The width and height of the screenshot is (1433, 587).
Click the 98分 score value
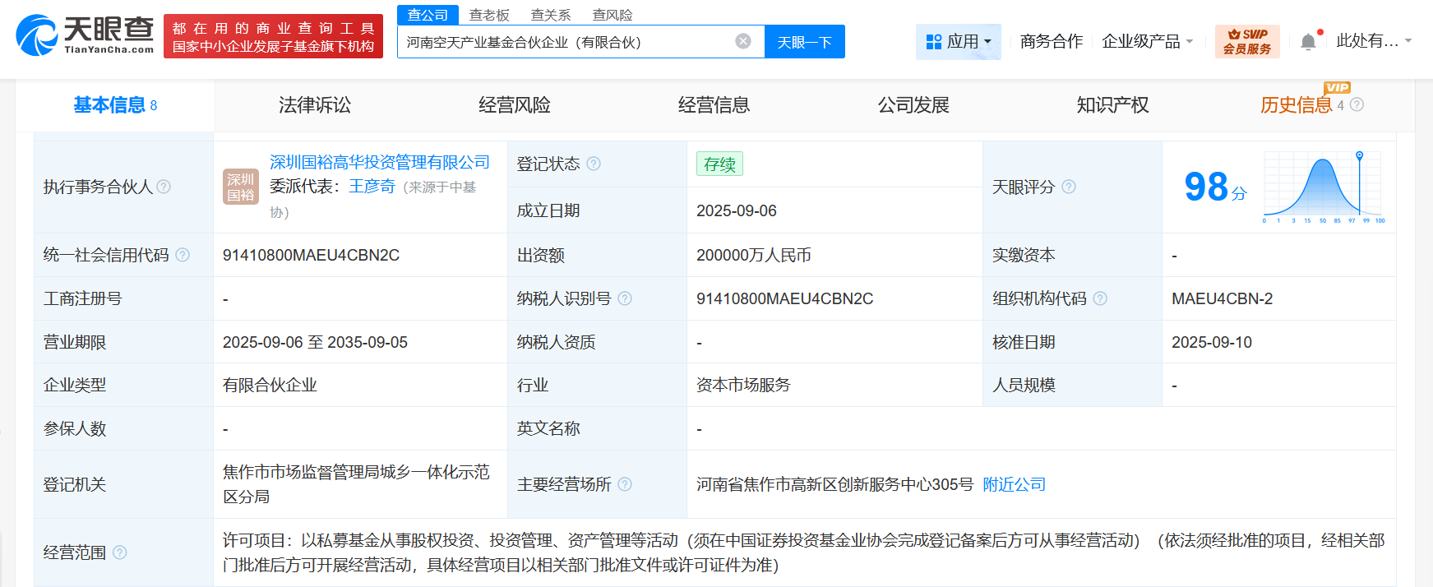coord(1215,187)
